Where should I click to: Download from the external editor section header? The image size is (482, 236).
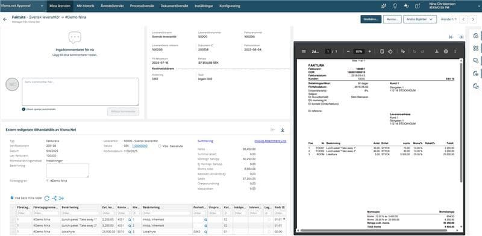point(283,129)
